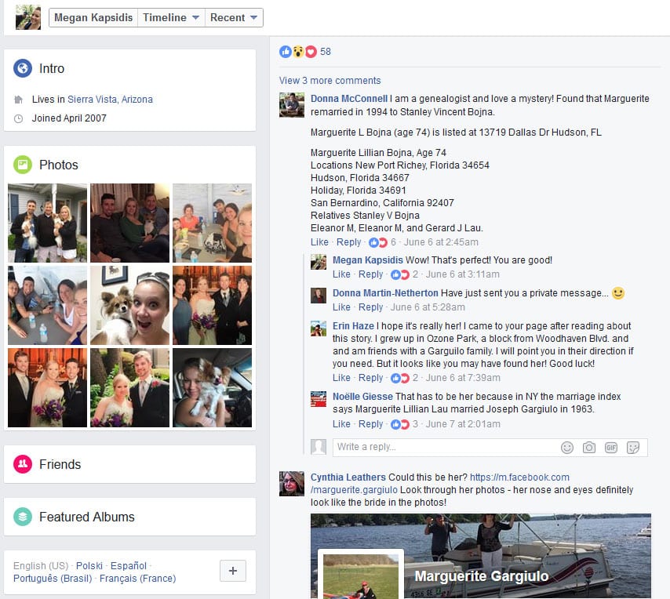Viewport: 670px width, 599px height.
Task: Open the dog selfie photo thumbnail
Action: (130, 305)
